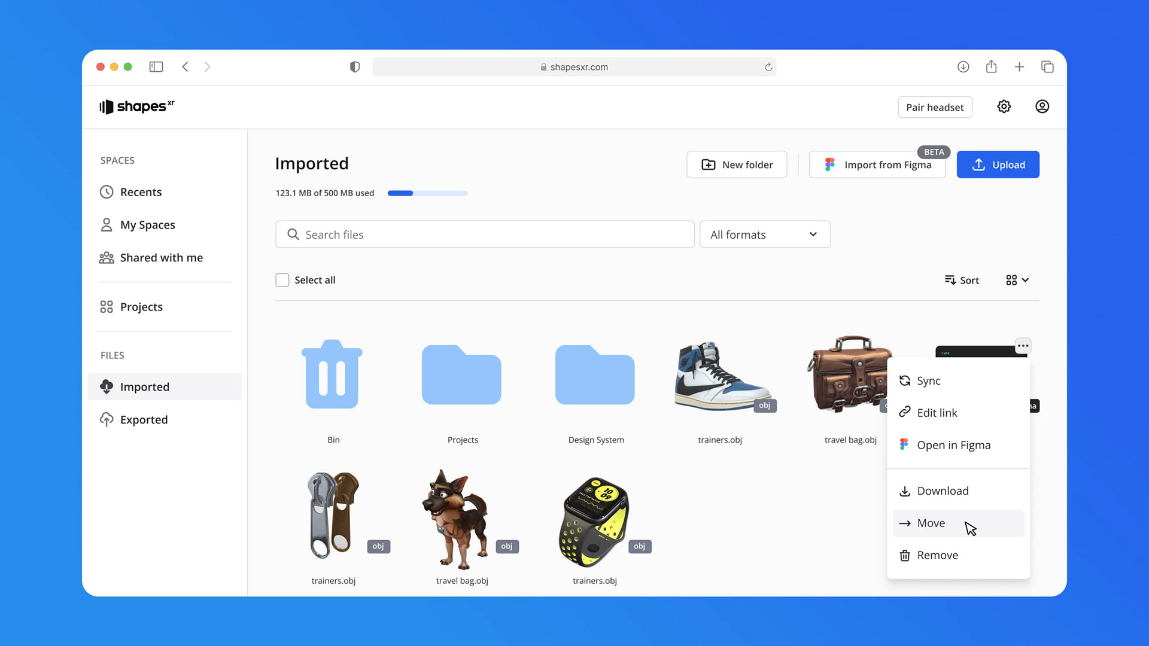Click the browser share icon

[991, 66]
